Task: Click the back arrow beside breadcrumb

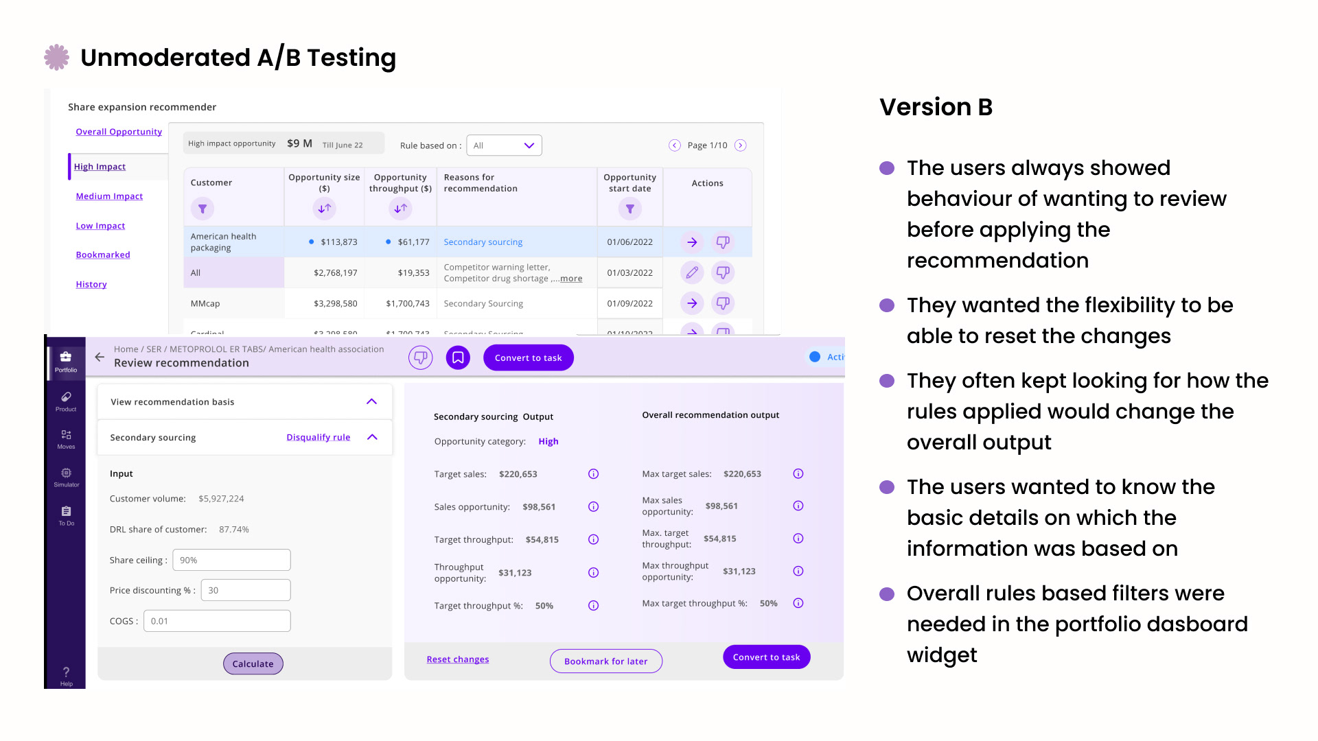Action: coord(100,357)
